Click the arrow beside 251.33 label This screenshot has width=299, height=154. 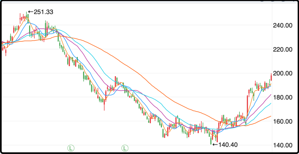(x=31, y=12)
